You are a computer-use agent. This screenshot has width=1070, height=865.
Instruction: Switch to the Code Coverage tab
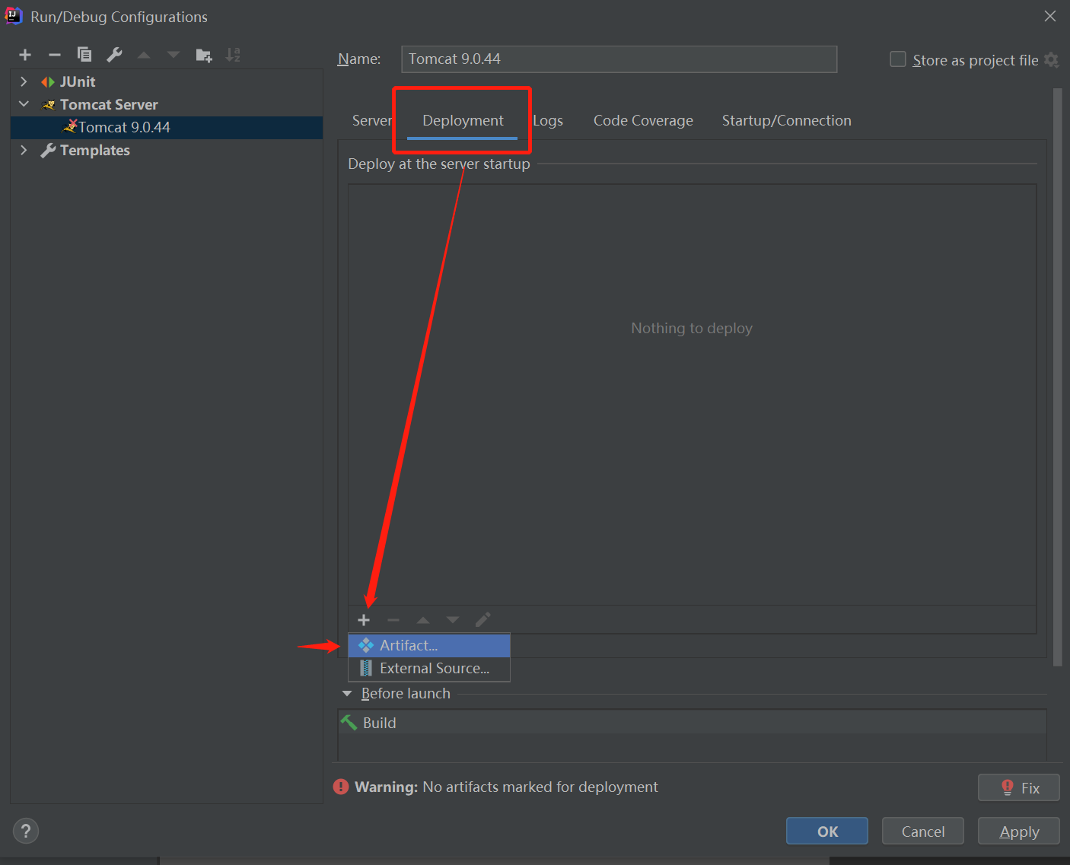click(x=643, y=120)
